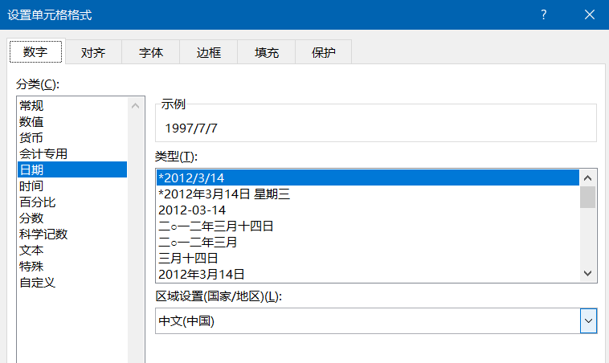Click the help question mark icon
Viewport: 609px width, 363px height.
point(544,14)
